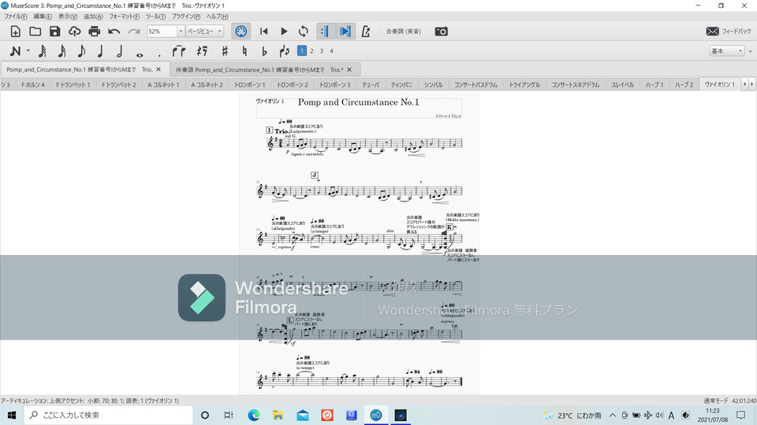Add workspace with plus button
757x425 pixels.
pos(750,51)
